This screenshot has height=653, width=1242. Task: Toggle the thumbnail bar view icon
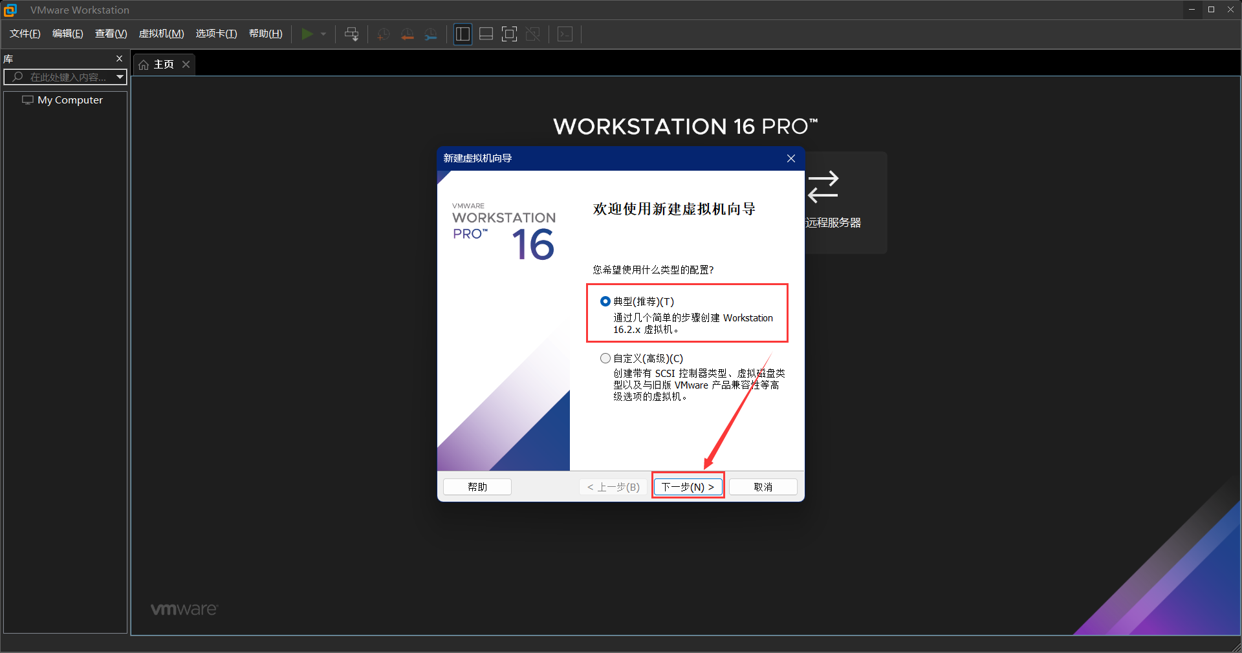click(x=486, y=34)
